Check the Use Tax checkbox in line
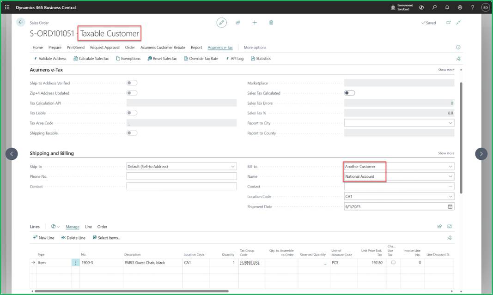This screenshot has height=295, width=493. point(393,262)
